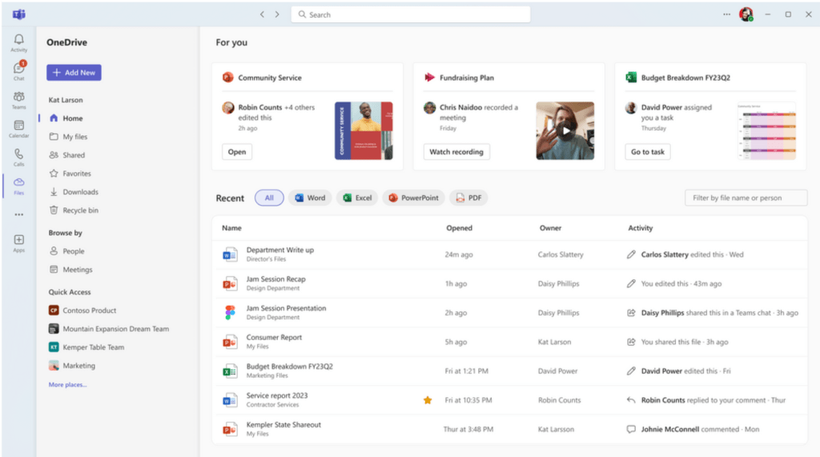Image resolution: width=820 pixels, height=457 pixels.
Task: Open the profile avatar menu
Action: tap(746, 14)
